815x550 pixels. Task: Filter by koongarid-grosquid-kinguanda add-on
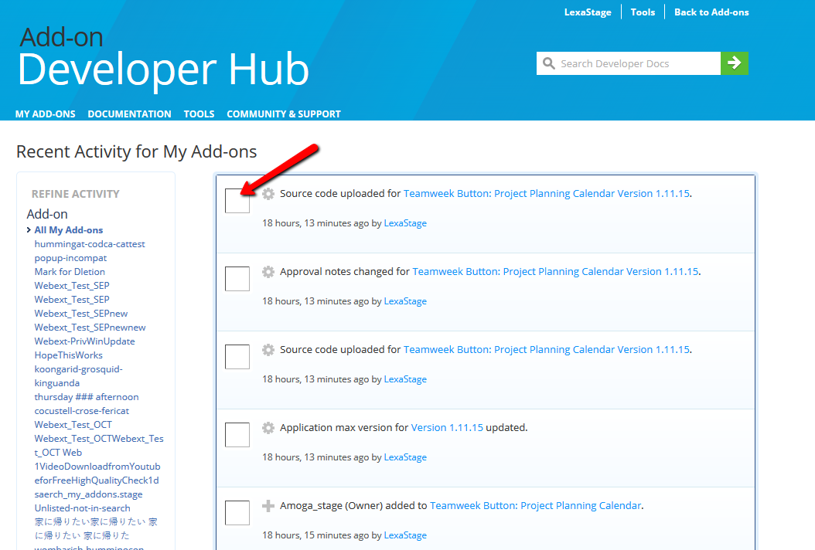coord(79,376)
